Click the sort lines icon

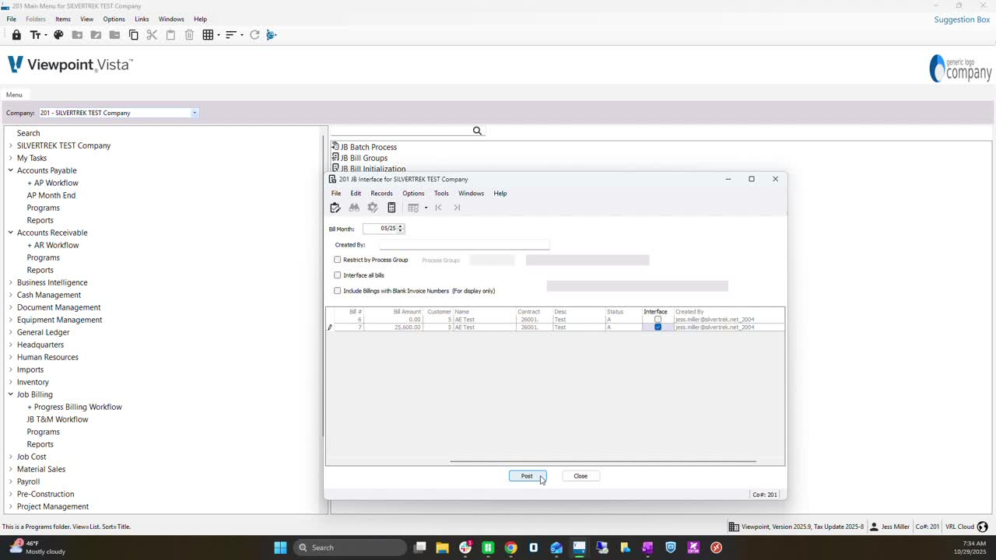point(230,35)
